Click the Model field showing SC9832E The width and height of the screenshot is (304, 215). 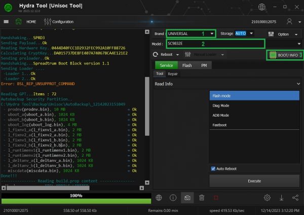point(216,44)
